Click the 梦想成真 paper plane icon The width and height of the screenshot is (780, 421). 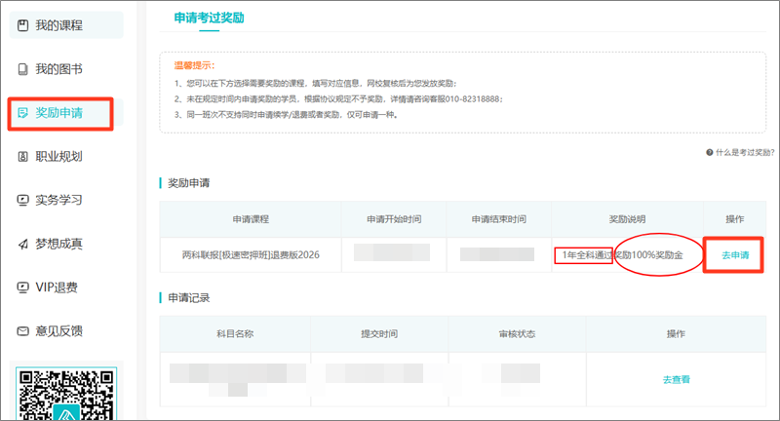(x=22, y=244)
